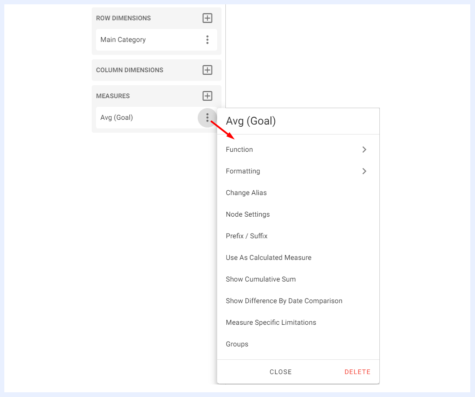Add a new row dimension

point(207,18)
